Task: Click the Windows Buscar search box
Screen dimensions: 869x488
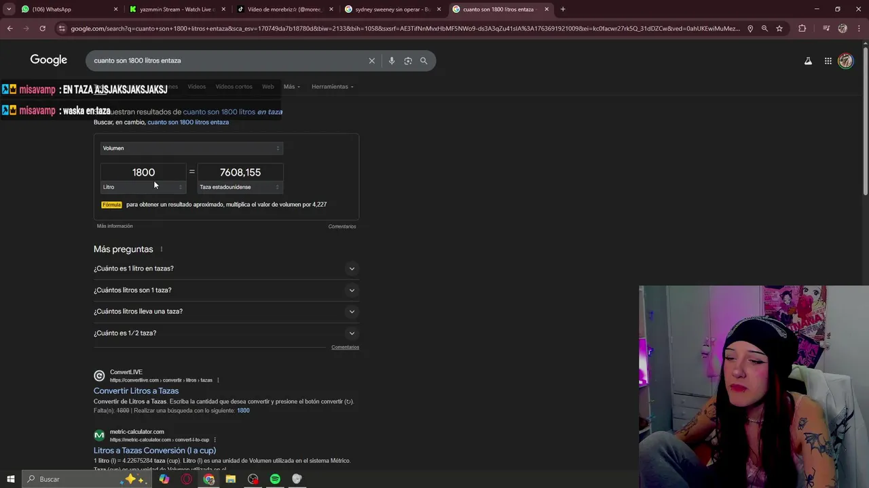Action: (87, 479)
